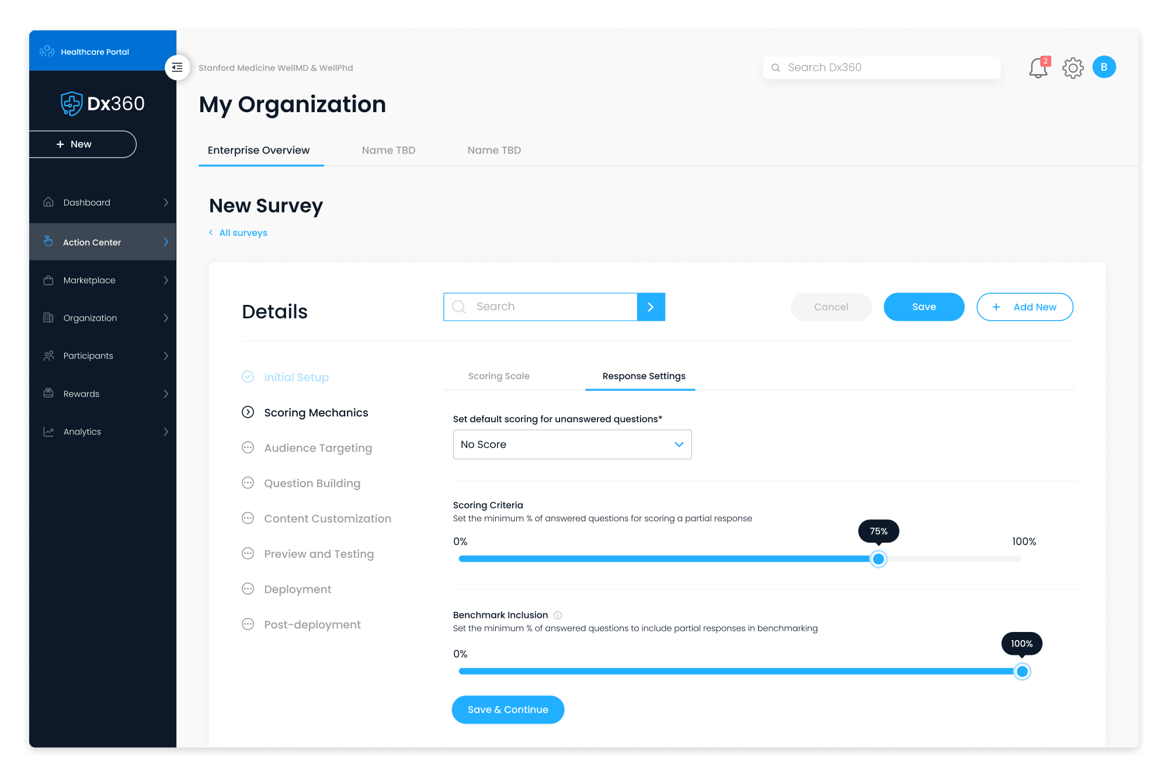Click the sidebar collapse toggle icon
Viewport: 1168px width, 778px height.
click(178, 68)
